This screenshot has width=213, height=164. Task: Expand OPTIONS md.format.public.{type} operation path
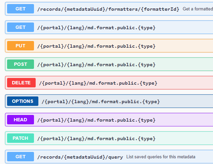coord(101,102)
